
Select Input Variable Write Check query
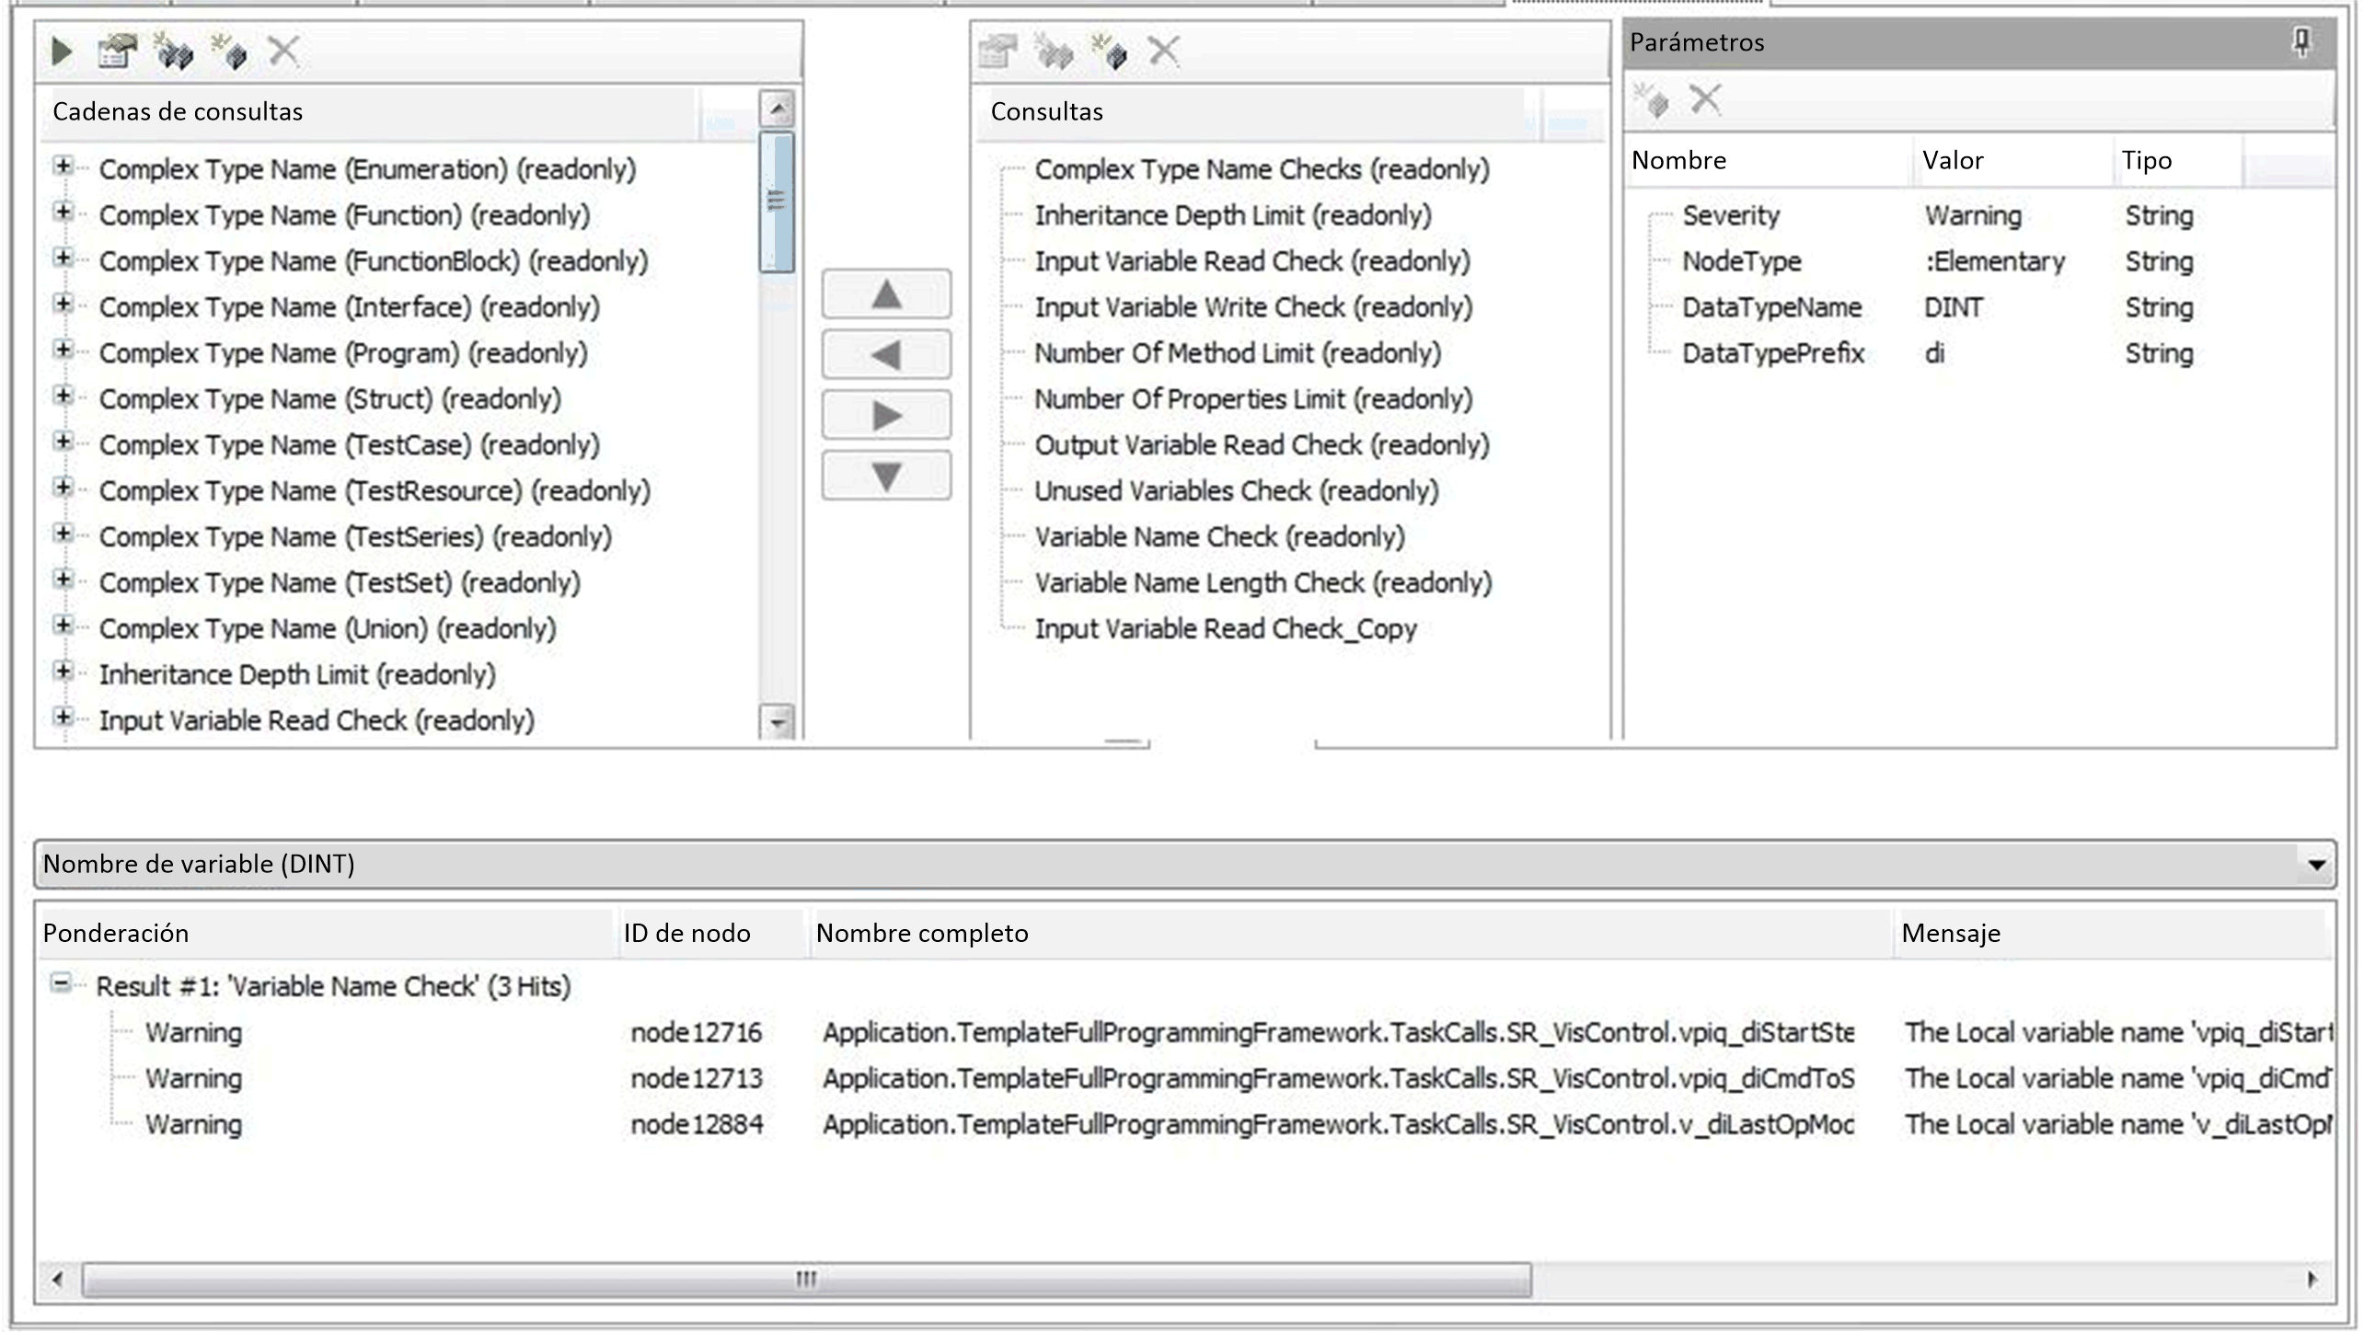pyautogui.click(x=1253, y=307)
